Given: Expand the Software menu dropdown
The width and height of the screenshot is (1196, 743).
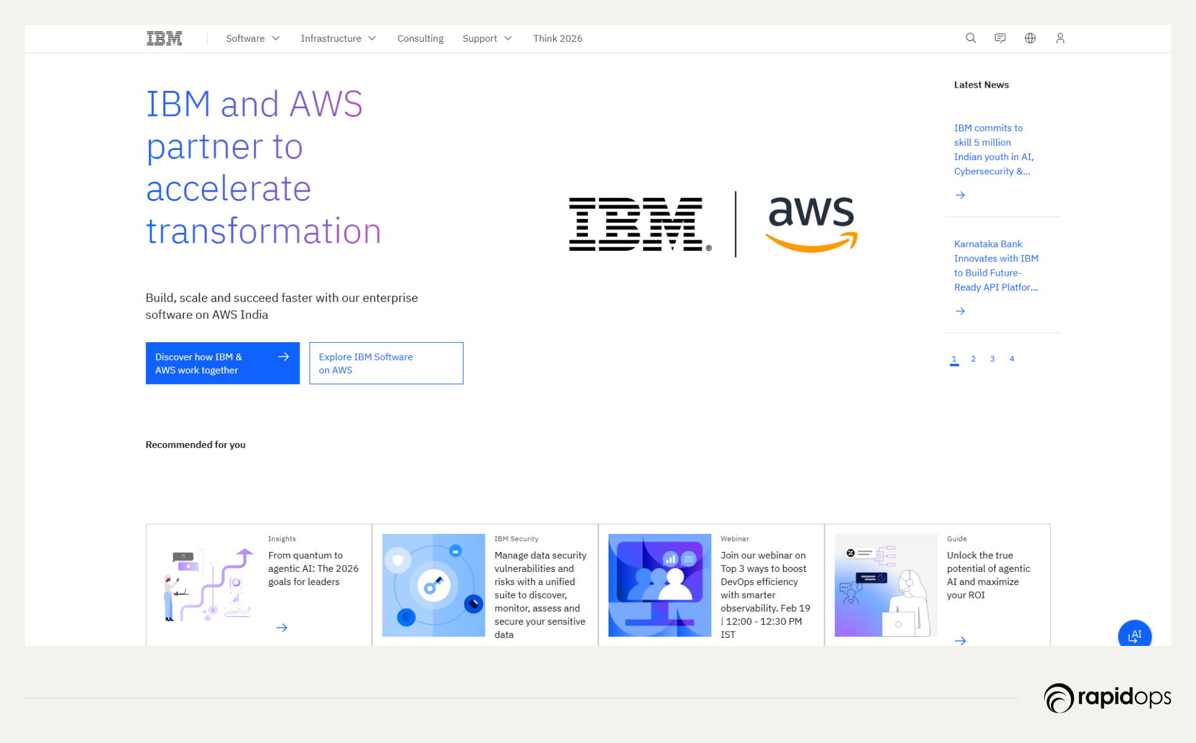Looking at the screenshot, I should pos(252,39).
